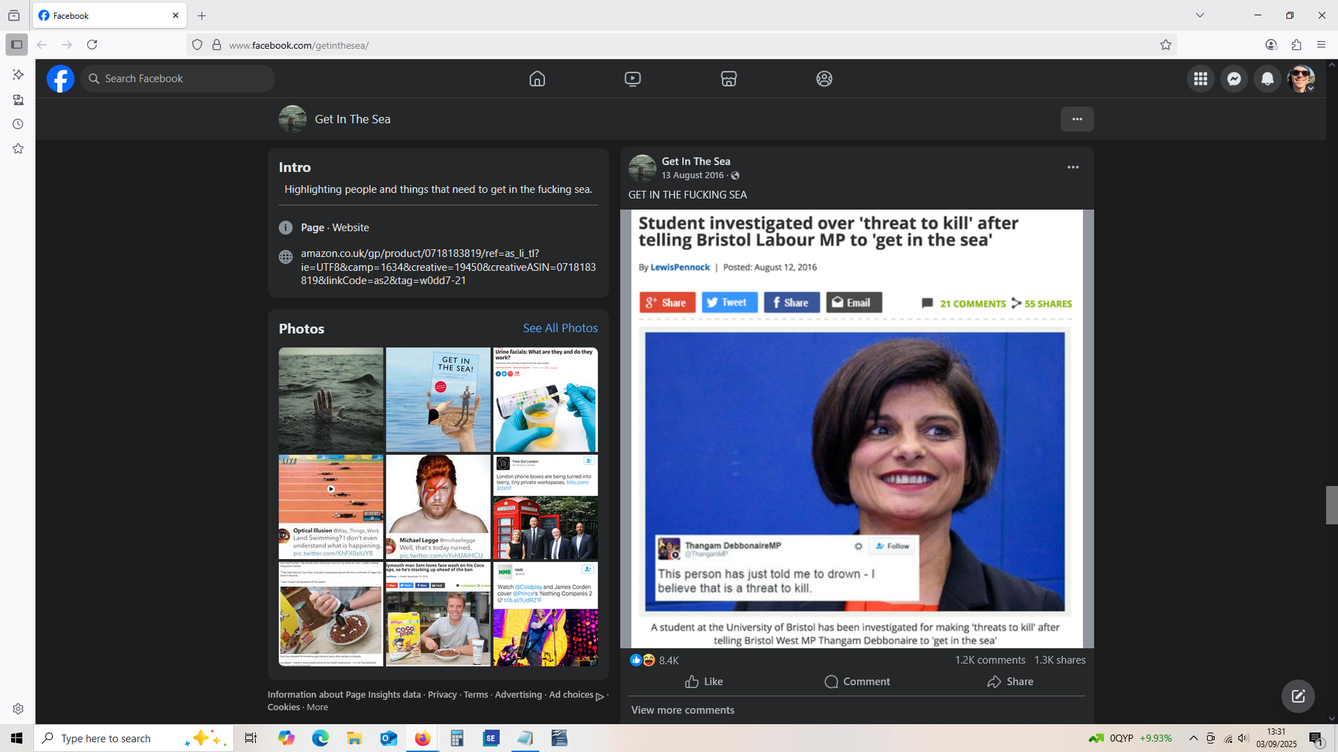Open the drowning hand photo thumbnail
1338x752 pixels.
331,400
